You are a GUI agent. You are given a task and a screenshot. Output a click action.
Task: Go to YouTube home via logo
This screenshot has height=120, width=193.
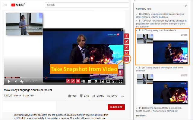pyautogui.click(x=18, y=5)
